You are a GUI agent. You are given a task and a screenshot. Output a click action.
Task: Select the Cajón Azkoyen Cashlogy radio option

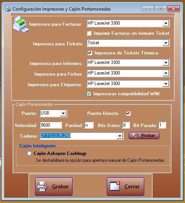click(x=29, y=153)
